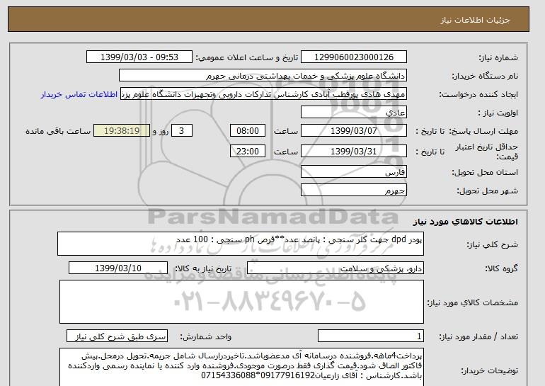Image resolution: width=545 pixels, height=386 pixels.
Task: Click the need number field 1299060023000126
Action: coord(353,57)
